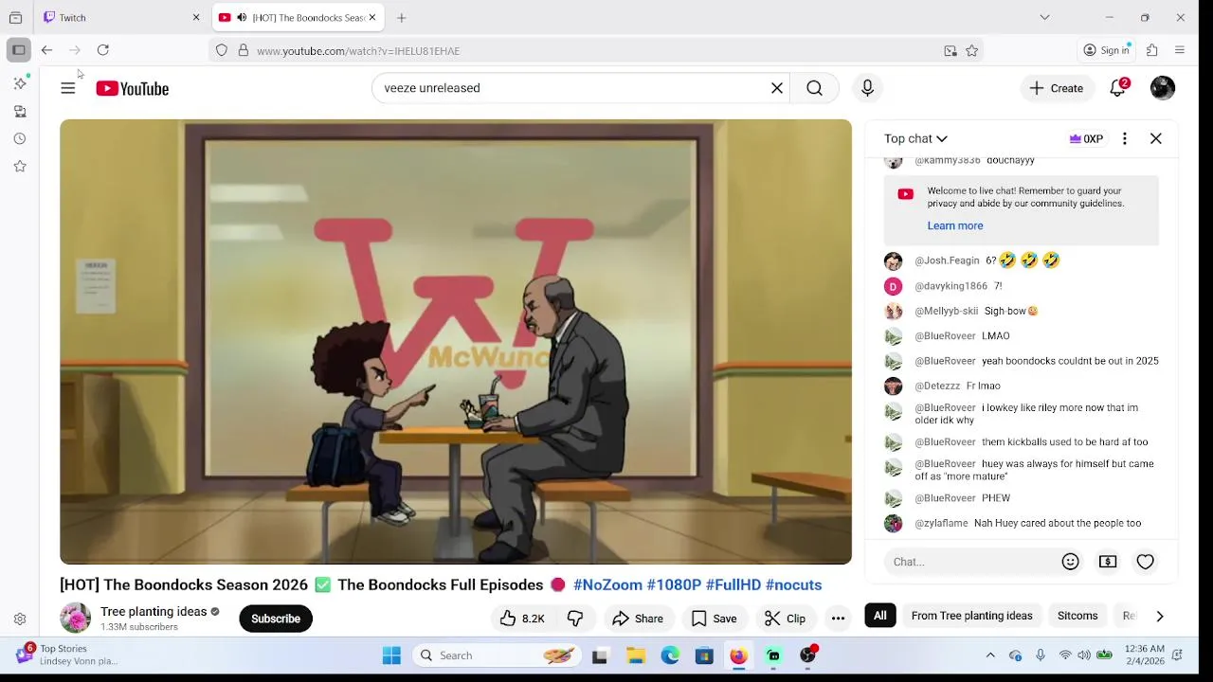Open the YouTube guide hamburger menu

click(67, 88)
